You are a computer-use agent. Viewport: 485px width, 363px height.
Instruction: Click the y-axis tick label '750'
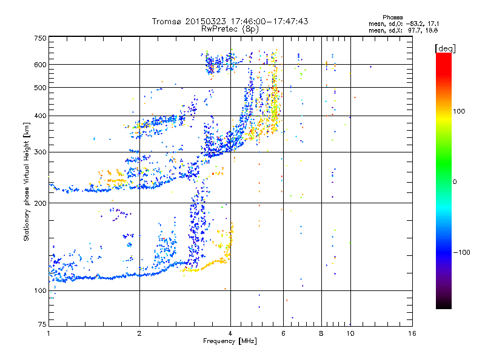tap(40, 38)
